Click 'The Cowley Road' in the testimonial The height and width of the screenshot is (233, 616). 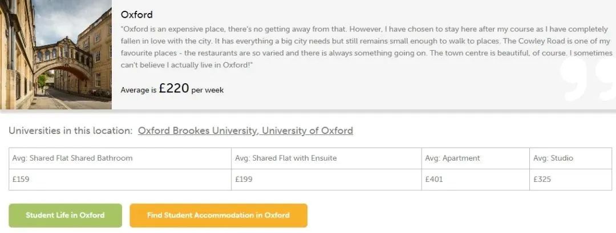coord(536,40)
